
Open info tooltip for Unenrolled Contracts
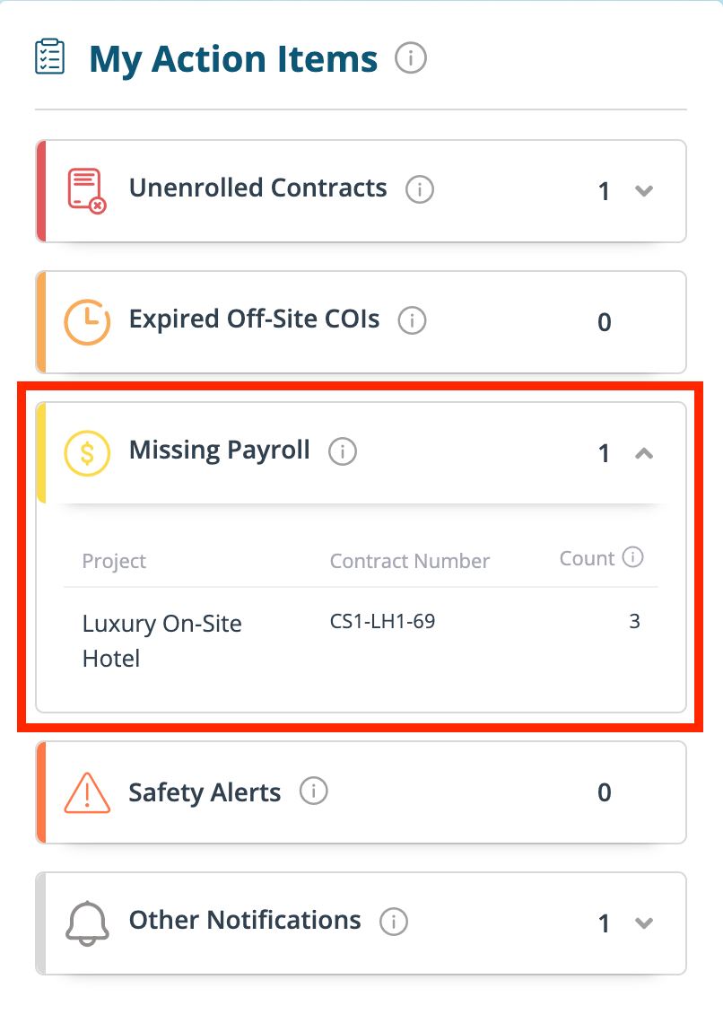[419, 190]
